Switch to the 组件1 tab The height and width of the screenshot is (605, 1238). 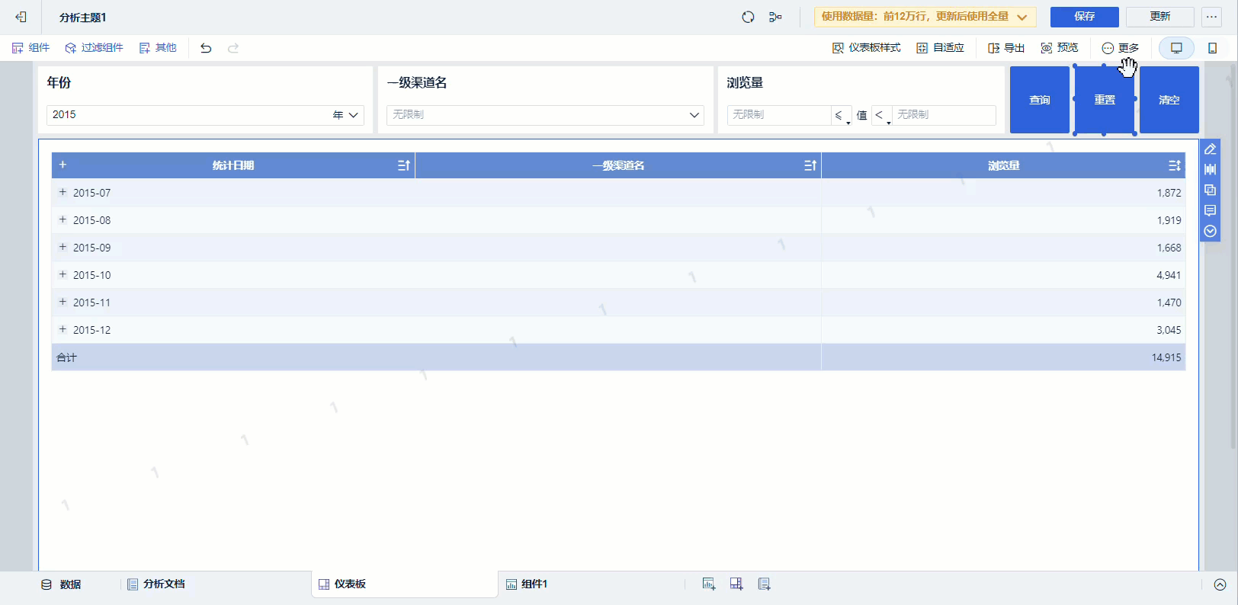pos(527,584)
